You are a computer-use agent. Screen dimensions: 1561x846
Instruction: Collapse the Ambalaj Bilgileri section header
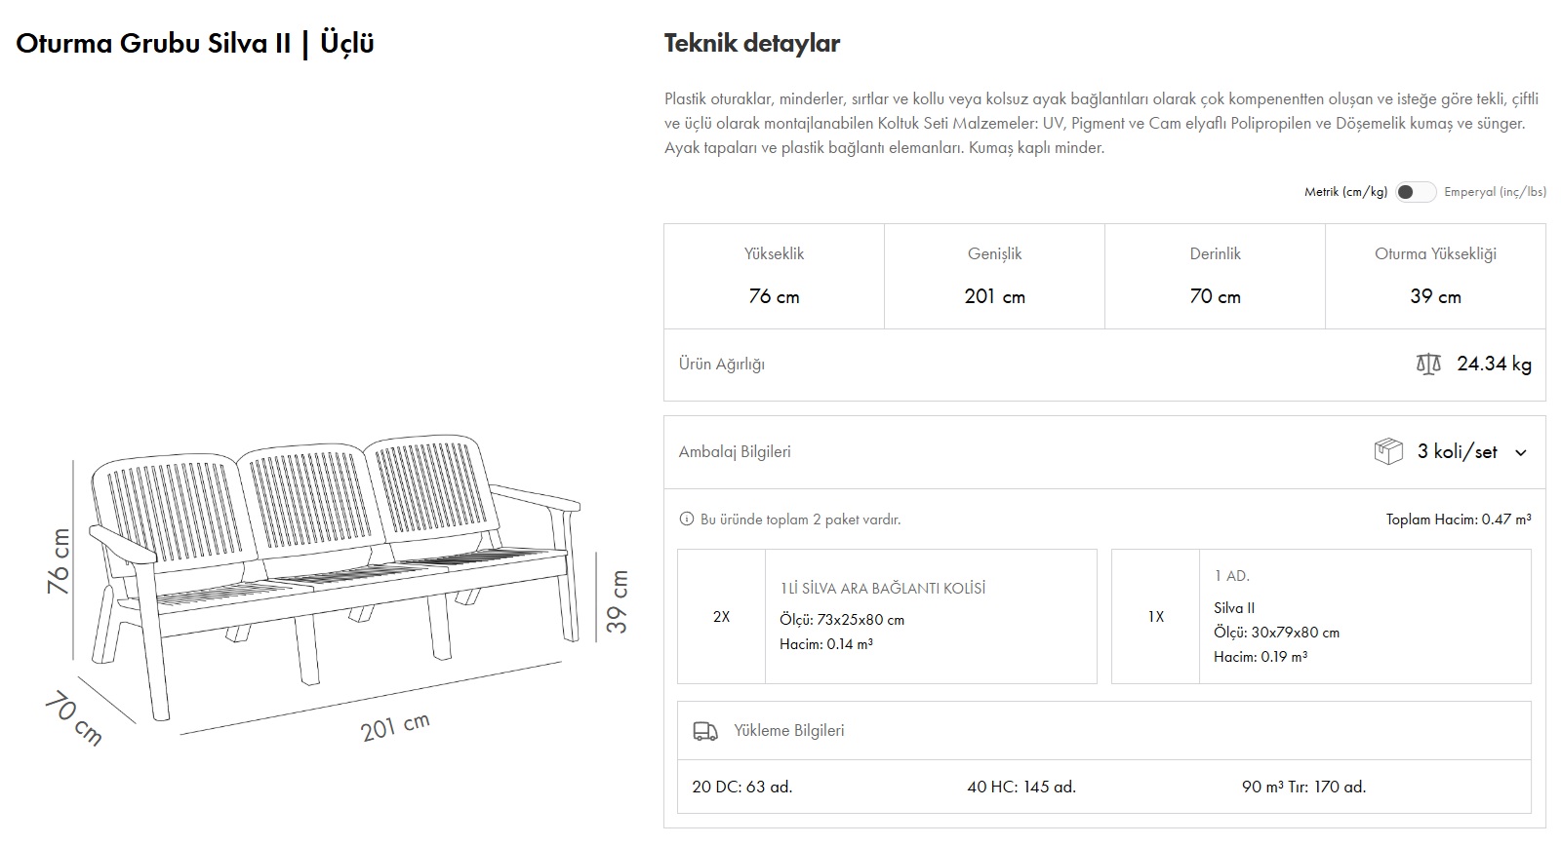point(735,452)
